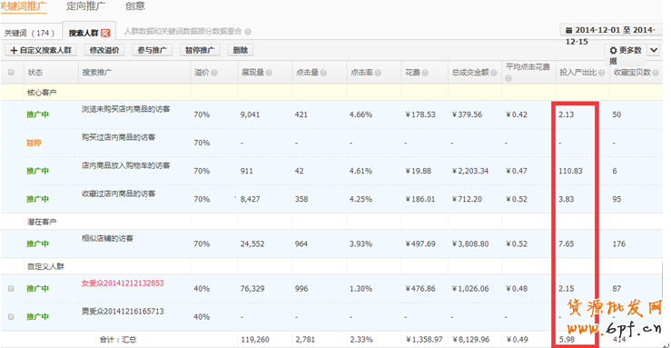This screenshot has height=348, width=671.
Task: Click help icon beside 展现量 header
Action: [x=269, y=73]
